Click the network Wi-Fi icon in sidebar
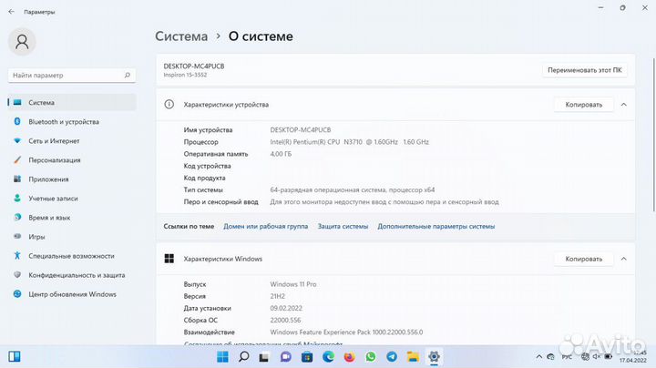The width and height of the screenshot is (656, 368). pos(17,140)
